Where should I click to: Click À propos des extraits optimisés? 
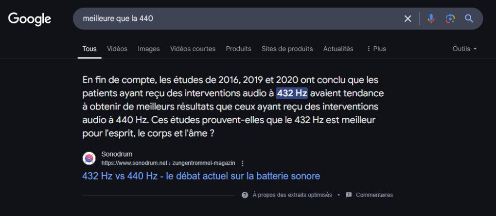pos(292,195)
